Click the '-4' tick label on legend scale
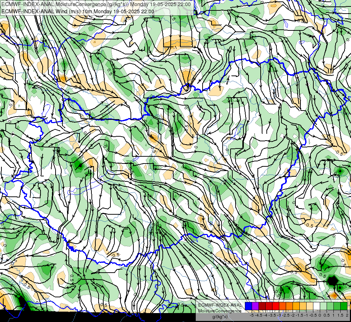The width and height of the screenshot is (351, 322). coord(265,315)
